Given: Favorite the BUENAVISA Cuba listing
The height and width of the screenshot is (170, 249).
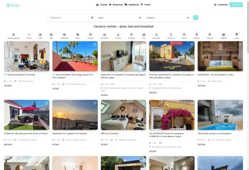Looking at the screenshot, I should click(240, 45).
